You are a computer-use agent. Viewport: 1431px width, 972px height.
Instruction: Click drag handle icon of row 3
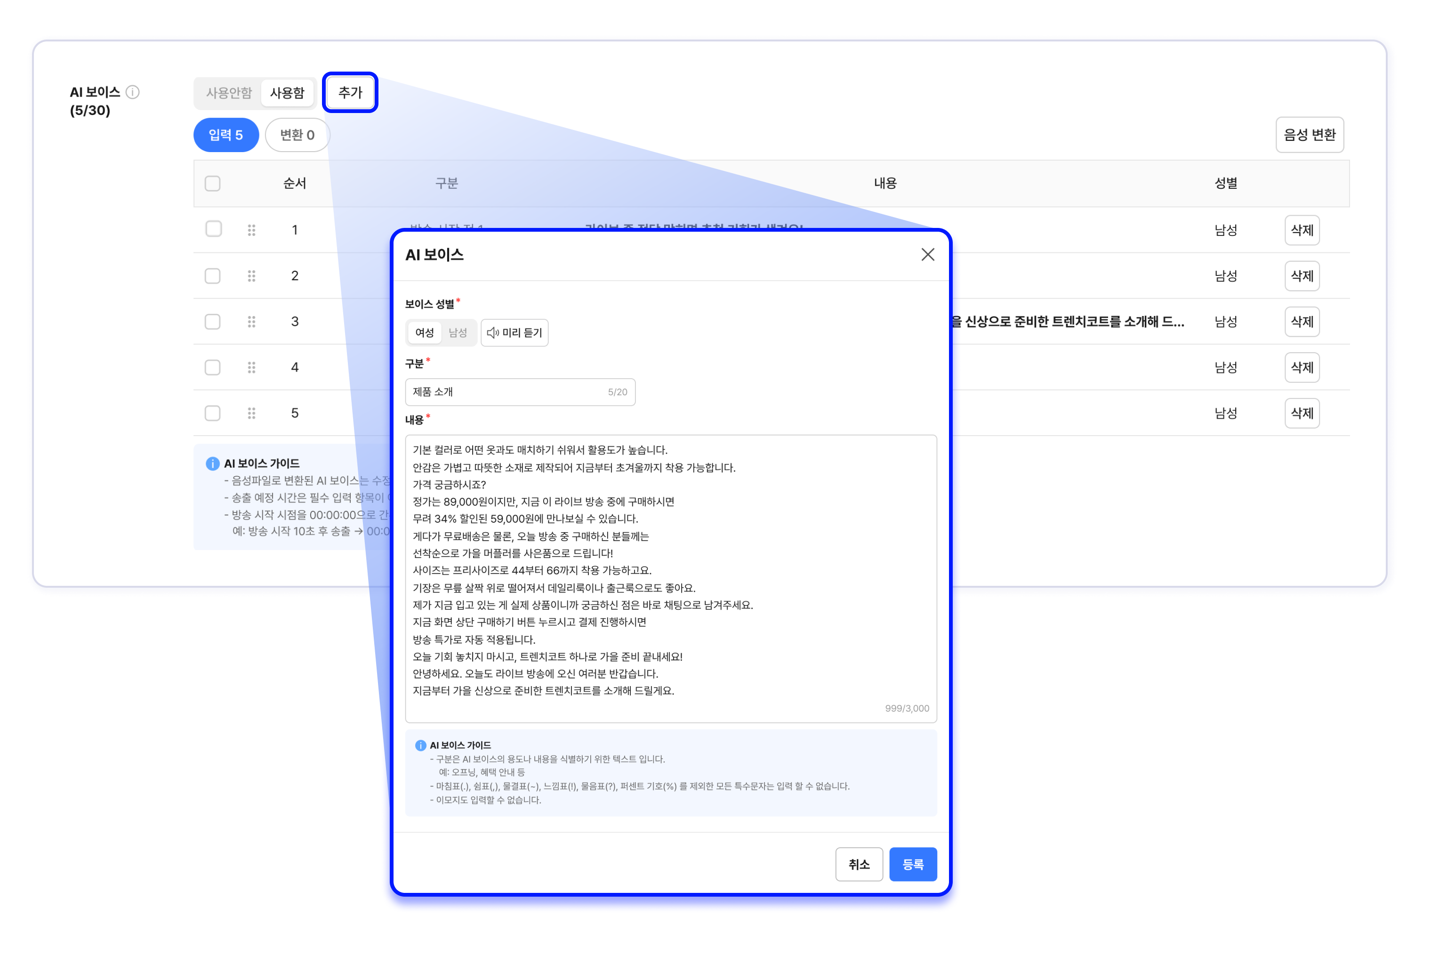[x=251, y=322]
